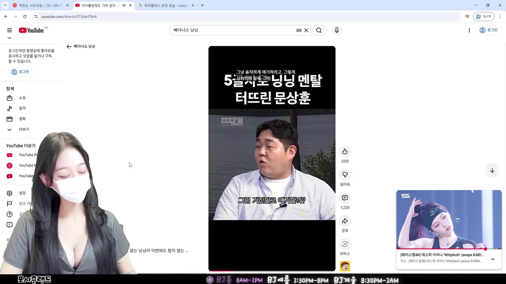Screen dimensions: 506x284
Task: Start voice search with microphone icon
Action: click(x=337, y=30)
